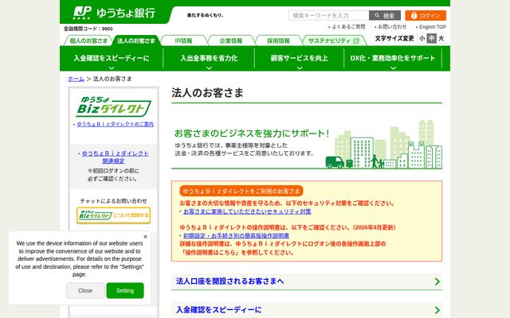Focus the keyword search input field
510x318 pixels.
pos(328,15)
